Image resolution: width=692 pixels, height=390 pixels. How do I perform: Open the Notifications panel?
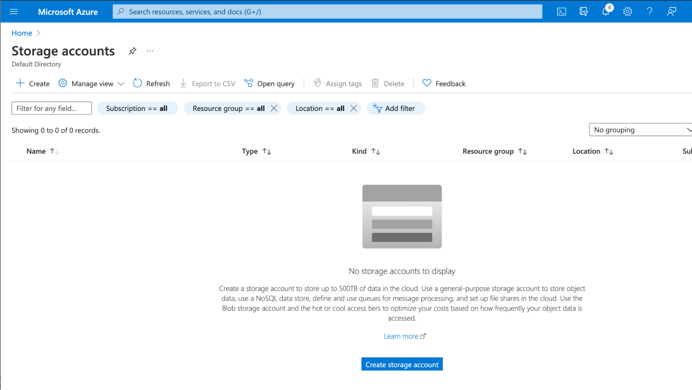click(x=605, y=11)
